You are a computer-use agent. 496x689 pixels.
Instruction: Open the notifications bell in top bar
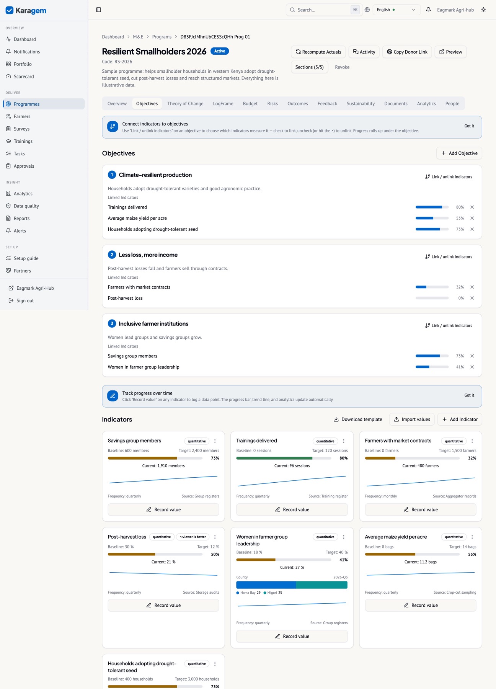(428, 10)
